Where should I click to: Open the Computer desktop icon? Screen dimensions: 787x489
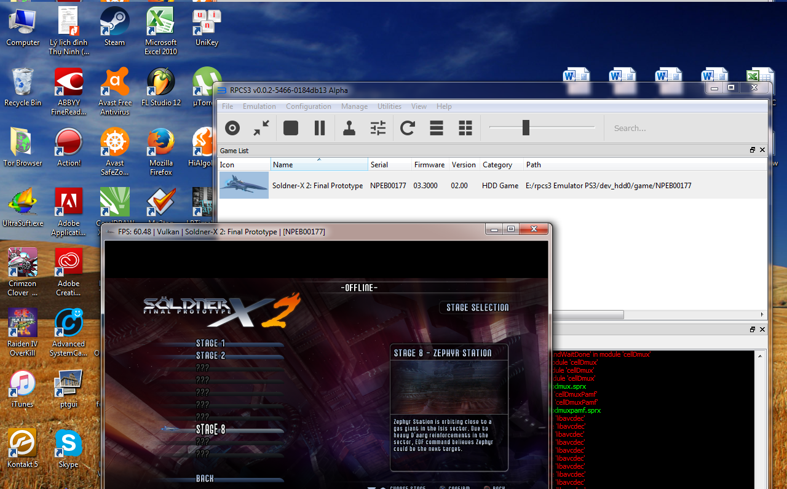23,27
